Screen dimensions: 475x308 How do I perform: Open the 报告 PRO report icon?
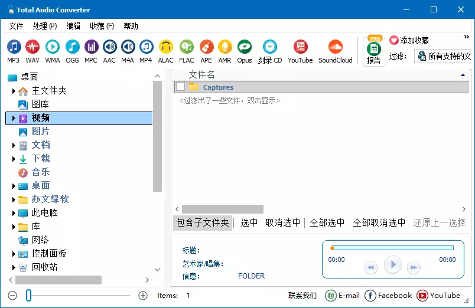click(x=373, y=51)
